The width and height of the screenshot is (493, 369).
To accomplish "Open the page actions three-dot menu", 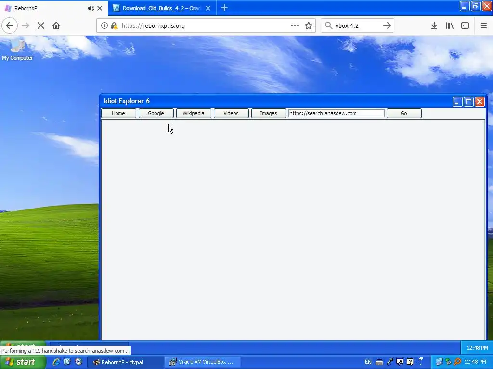I will click(295, 25).
